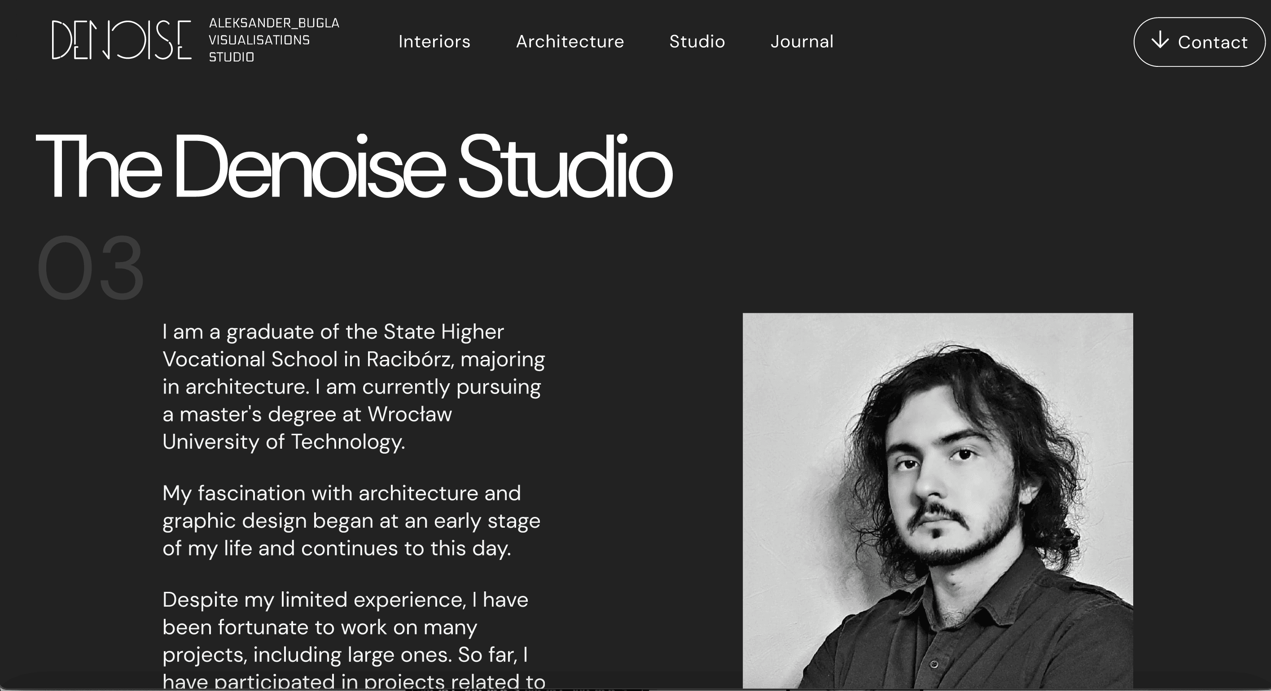Click the word Racibórz in the bio
The width and height of the screenshot is (1271, 691).
click(x=408, y=359)
